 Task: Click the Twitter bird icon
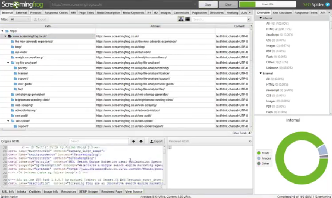click(327, 5)
